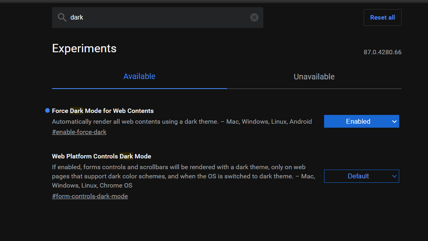The height and width of the screenshot is (241, 428).
Task: Click the Experiments page heading
Action: [84, 48]
